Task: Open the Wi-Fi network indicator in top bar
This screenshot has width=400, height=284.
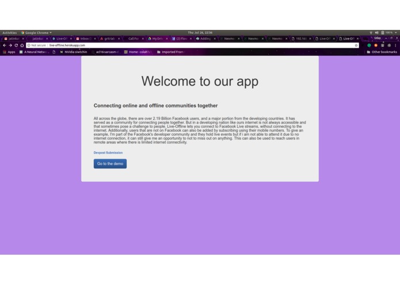Action: 371,33
